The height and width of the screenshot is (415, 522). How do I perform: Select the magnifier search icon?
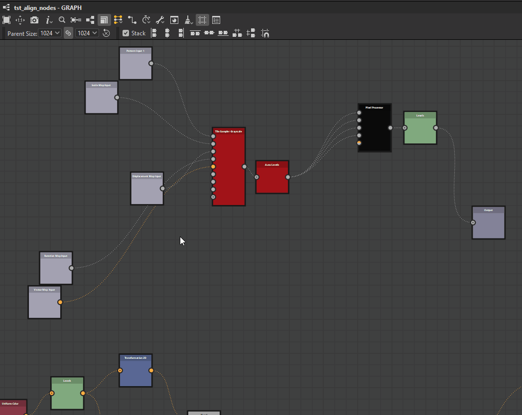point(62,20)
